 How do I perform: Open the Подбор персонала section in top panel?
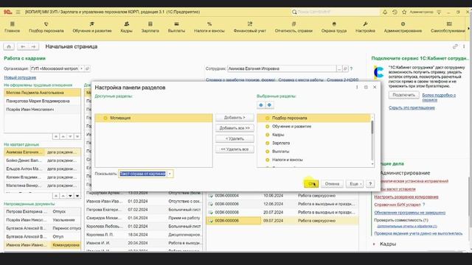(46, 27)
